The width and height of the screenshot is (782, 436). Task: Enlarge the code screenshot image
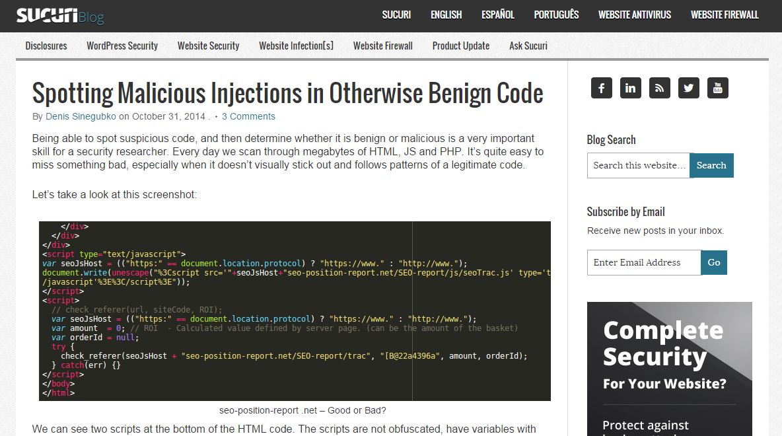pos(295,310)
